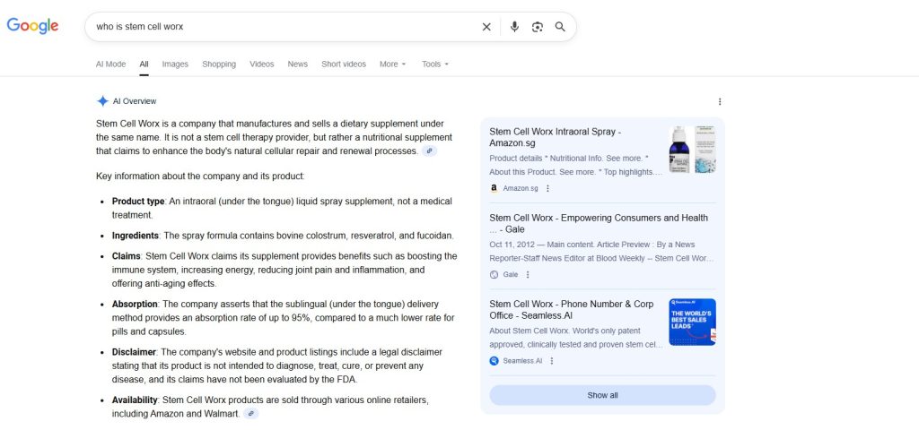The image size is (919, 430).
Task: Open Stem Cell Worx Intraoral Spray Amazon link
Action: (x=555, y=137)
